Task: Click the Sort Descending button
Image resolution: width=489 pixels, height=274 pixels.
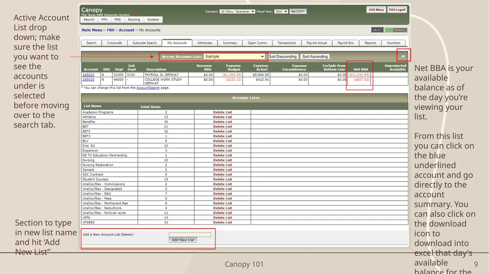Action: 283,57
